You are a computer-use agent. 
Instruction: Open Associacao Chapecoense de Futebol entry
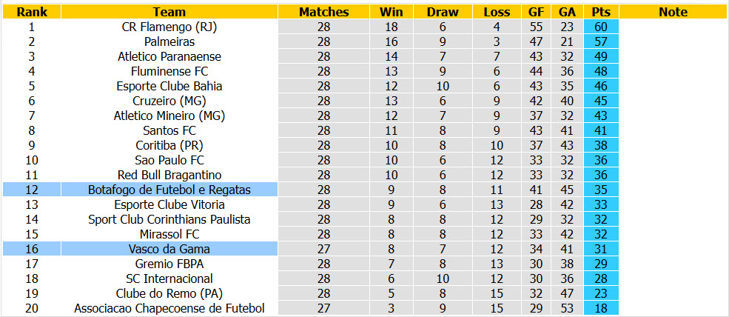[x=169, y=308]
